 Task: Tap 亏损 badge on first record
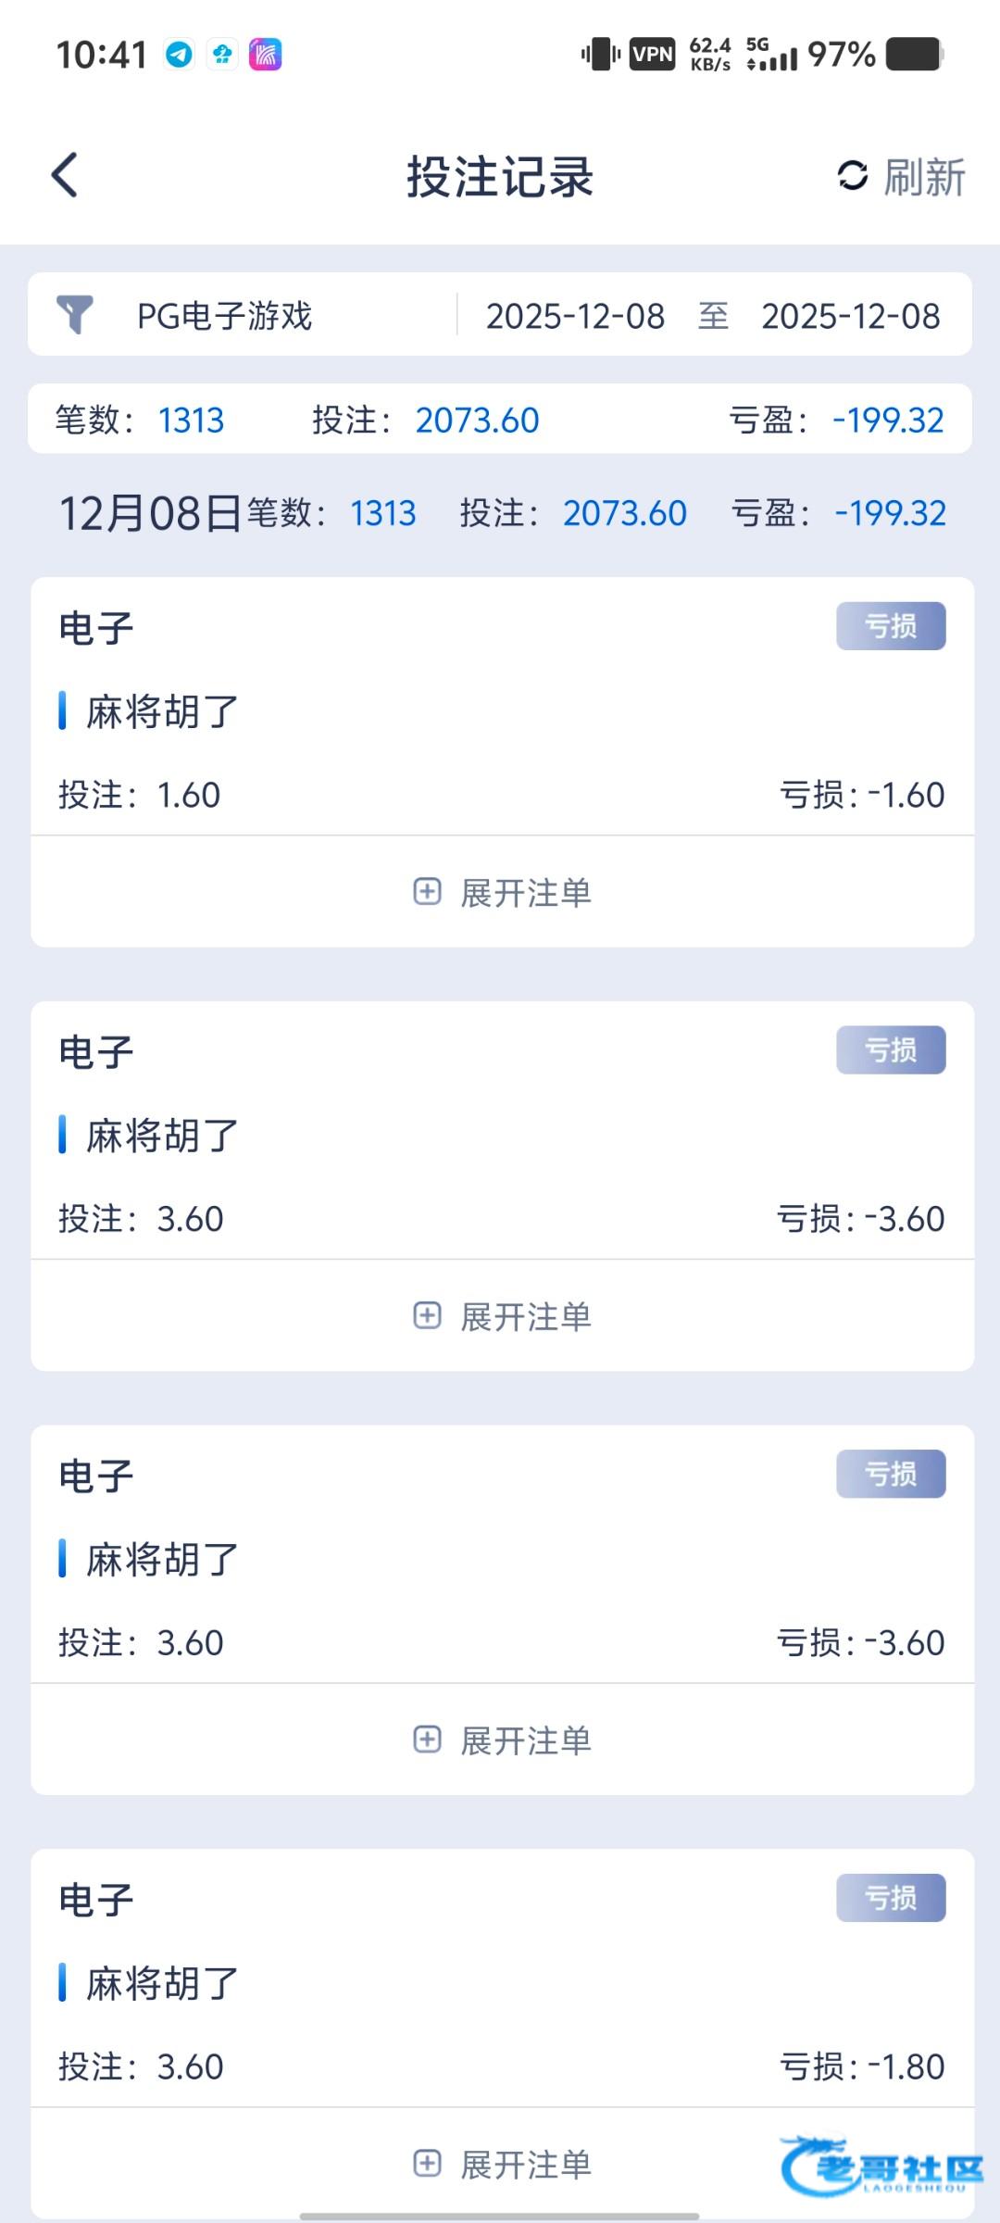(891, 626)
